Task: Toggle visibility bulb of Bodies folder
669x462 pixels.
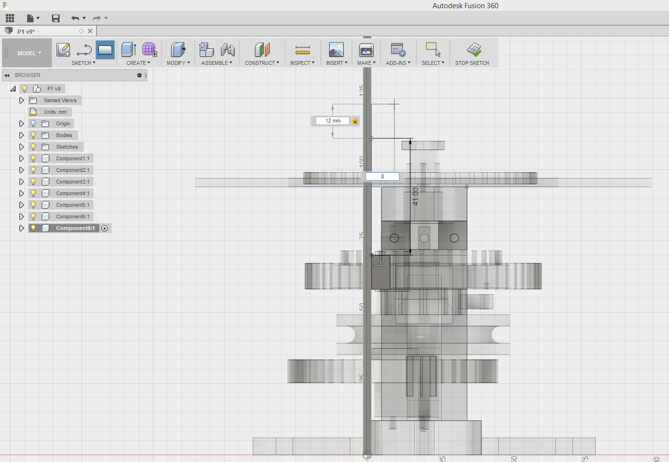Action: pos(33,135)
